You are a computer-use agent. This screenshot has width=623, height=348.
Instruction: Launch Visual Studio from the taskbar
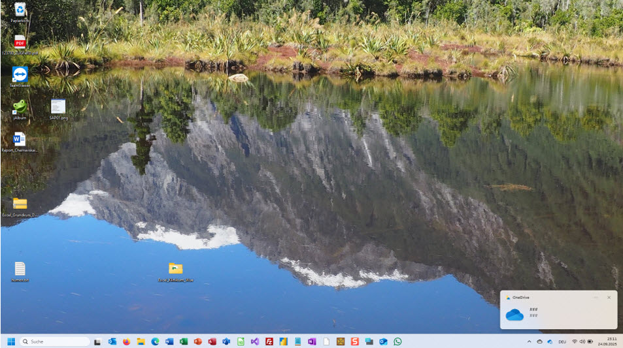(255, 341)
